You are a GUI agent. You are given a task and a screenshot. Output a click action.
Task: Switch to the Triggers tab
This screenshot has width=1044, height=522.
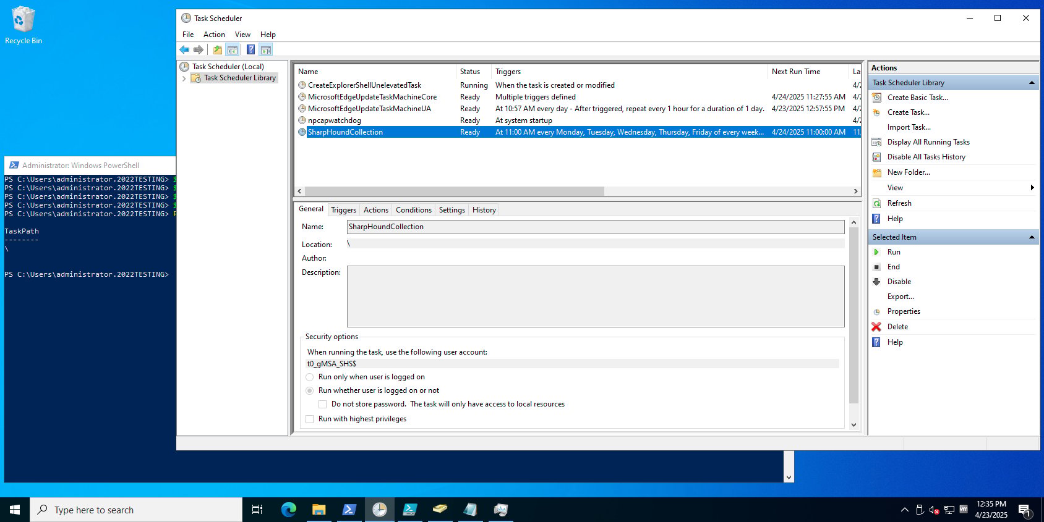coord(343,210)
